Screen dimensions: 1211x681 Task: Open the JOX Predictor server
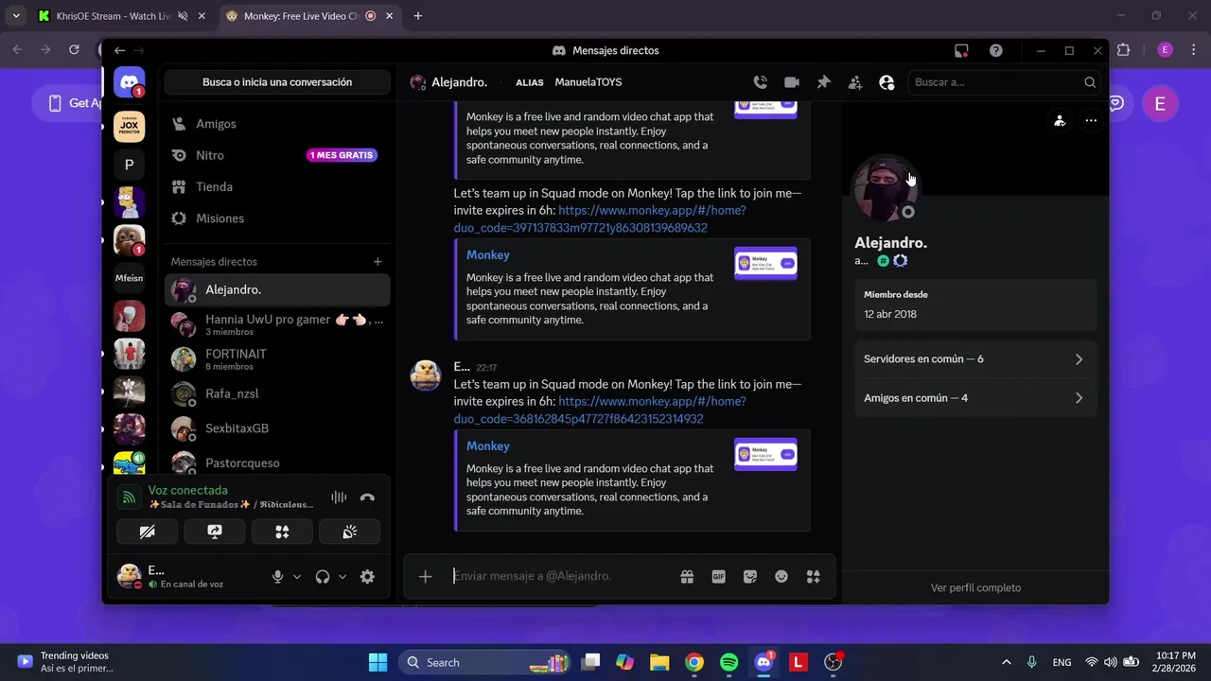(x=130, y=126)
